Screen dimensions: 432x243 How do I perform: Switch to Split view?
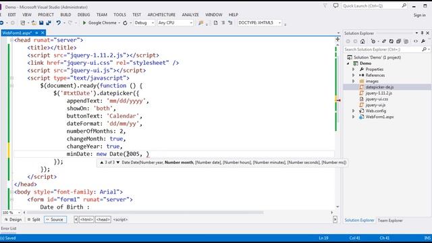[34, 219]
